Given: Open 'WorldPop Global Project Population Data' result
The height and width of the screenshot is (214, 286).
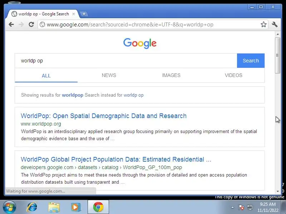Looking at the screenshot, I should click(116, 159).
